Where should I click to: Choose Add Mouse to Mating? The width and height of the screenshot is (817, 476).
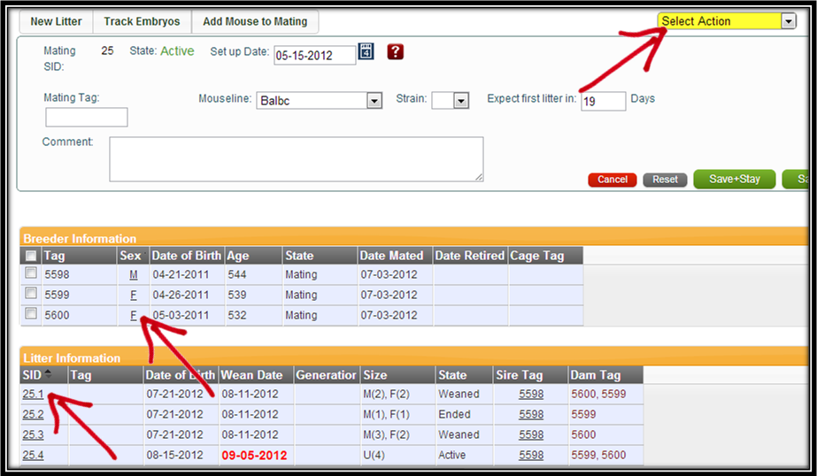(255, 21)
